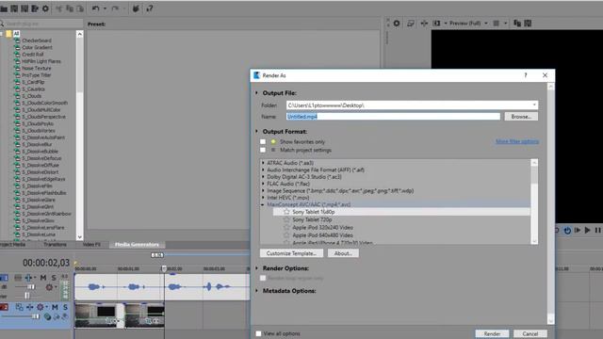This screenshot has height=339, width=603.
Task: Mute audio track 1 with M button
Action: [x=43, y=278]
